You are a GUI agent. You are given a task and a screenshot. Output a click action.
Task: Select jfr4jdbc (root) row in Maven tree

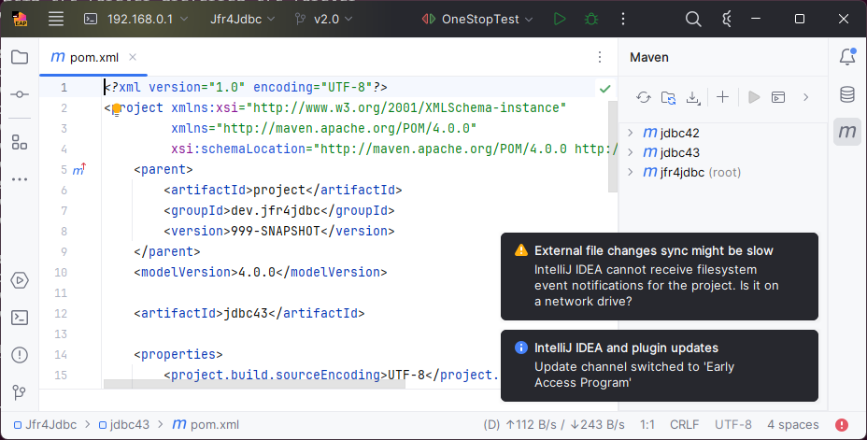pos(723,173)
